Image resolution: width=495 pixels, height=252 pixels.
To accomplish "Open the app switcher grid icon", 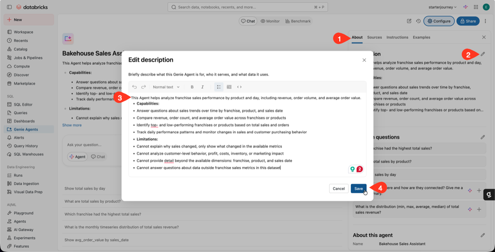I will 476,7.
